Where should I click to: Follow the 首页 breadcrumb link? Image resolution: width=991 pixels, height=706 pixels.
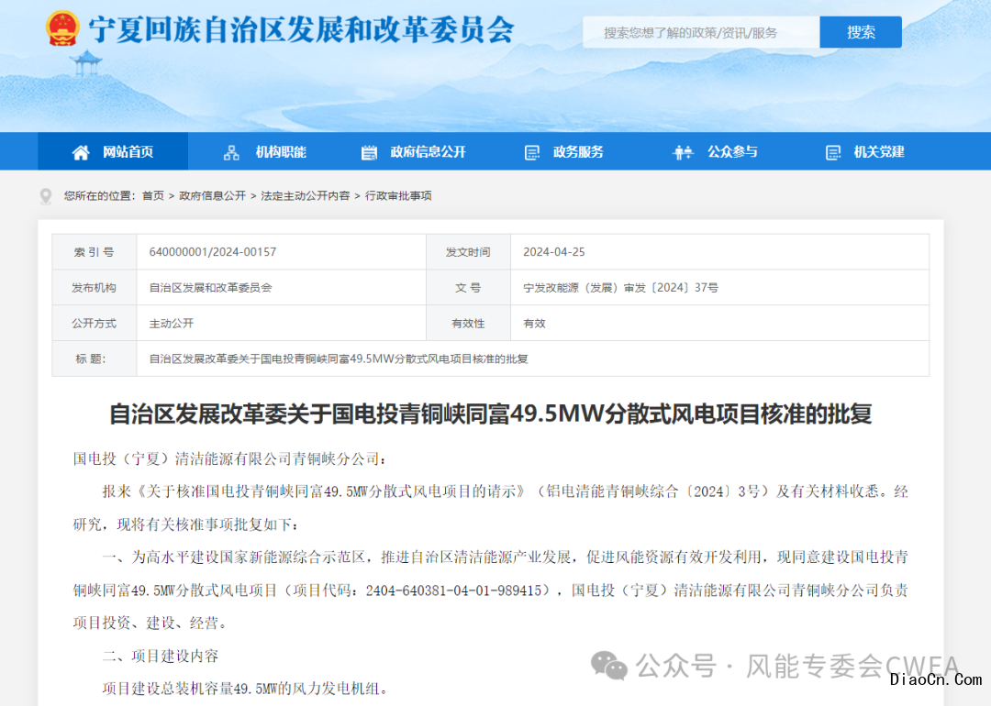tap(153, 196)
